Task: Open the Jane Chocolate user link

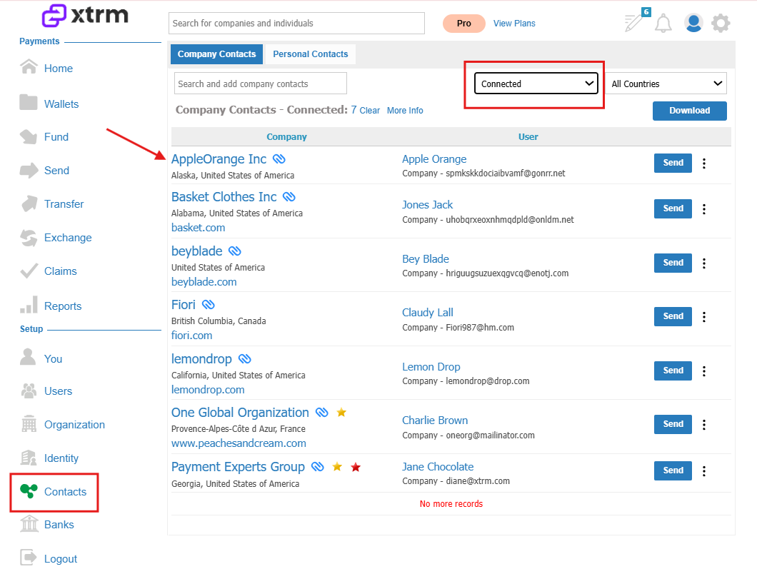Action: point(438,467)
